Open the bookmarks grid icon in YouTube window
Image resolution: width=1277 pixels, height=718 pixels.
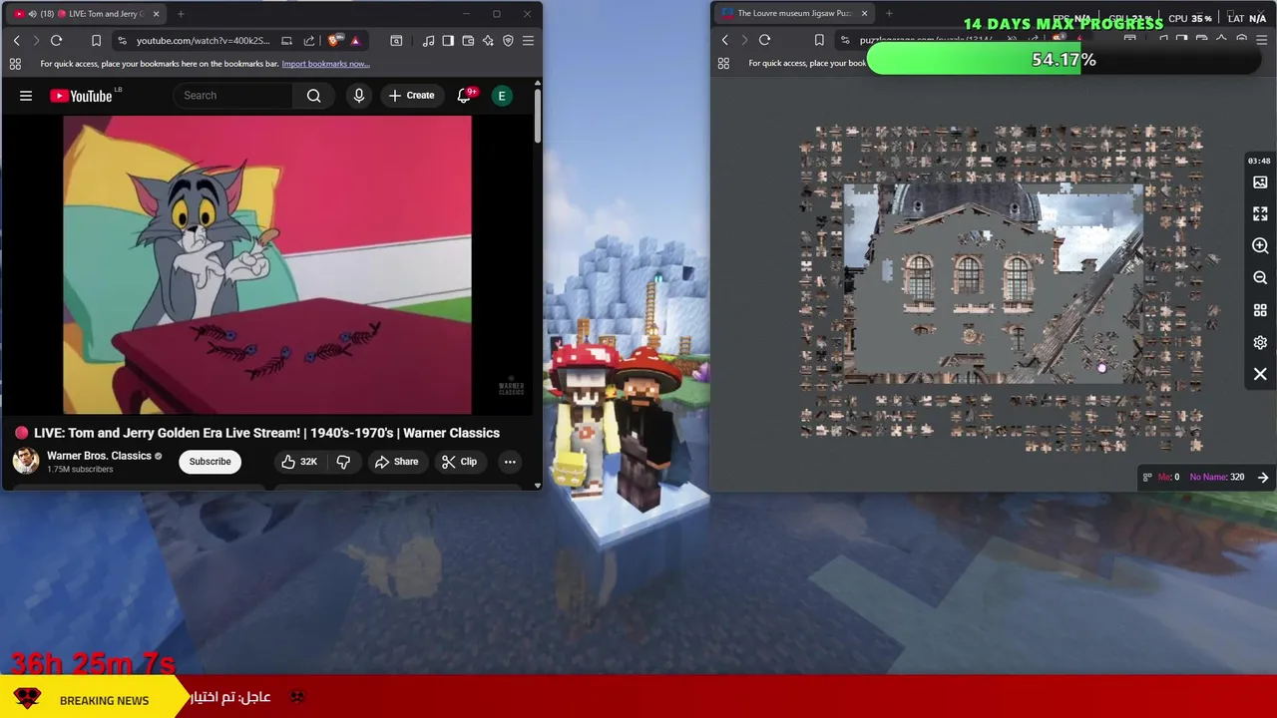pyautogui.click(x=15, y=64)
